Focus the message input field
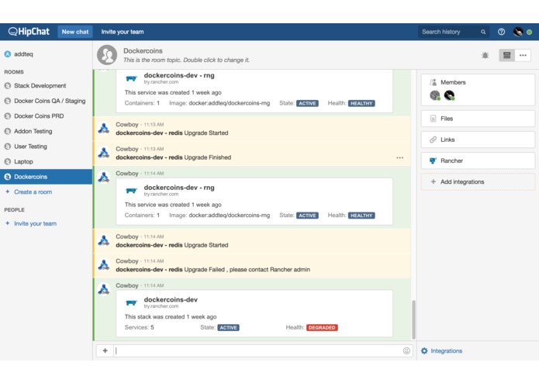 click(257, 350)
